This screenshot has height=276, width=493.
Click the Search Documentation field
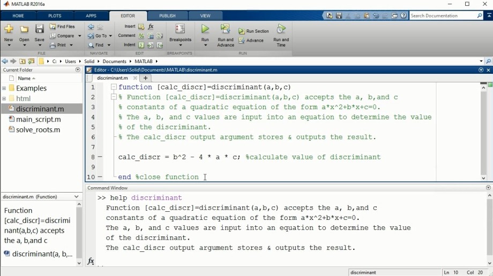442,16
